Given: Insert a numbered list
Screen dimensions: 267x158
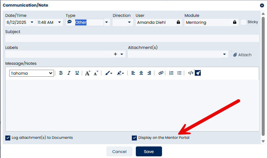Looking at the screenshot, I should [171, 73].
